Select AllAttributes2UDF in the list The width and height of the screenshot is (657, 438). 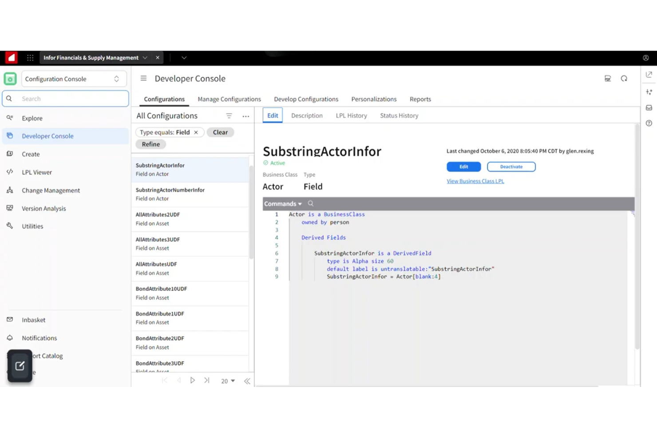[190, 219]
